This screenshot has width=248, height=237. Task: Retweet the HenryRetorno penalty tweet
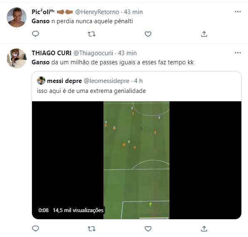(x=91, y=34)
